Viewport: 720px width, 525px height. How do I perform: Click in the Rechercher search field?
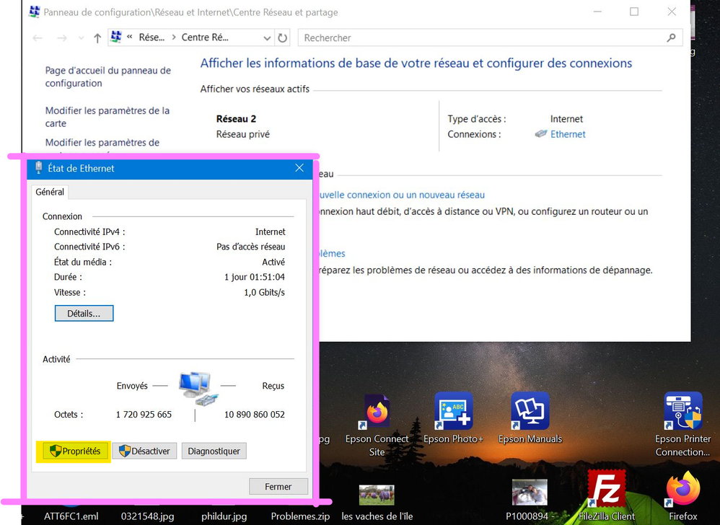tap(483, 38)
